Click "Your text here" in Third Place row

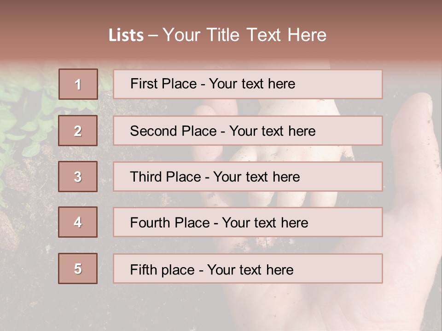point(257,177)
